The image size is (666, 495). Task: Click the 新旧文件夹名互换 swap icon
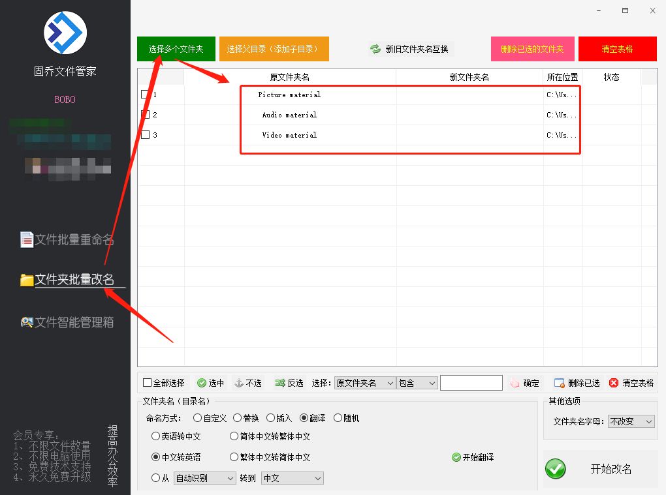pyautogui.click(x=374, y=48)
